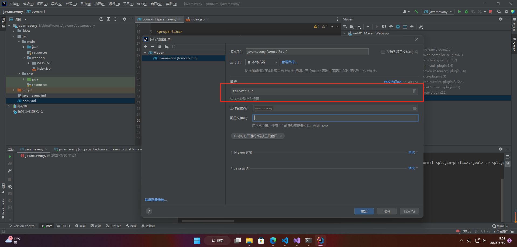Collapse the src folder in project tree
517x247 pixels.
coord(14,36)
